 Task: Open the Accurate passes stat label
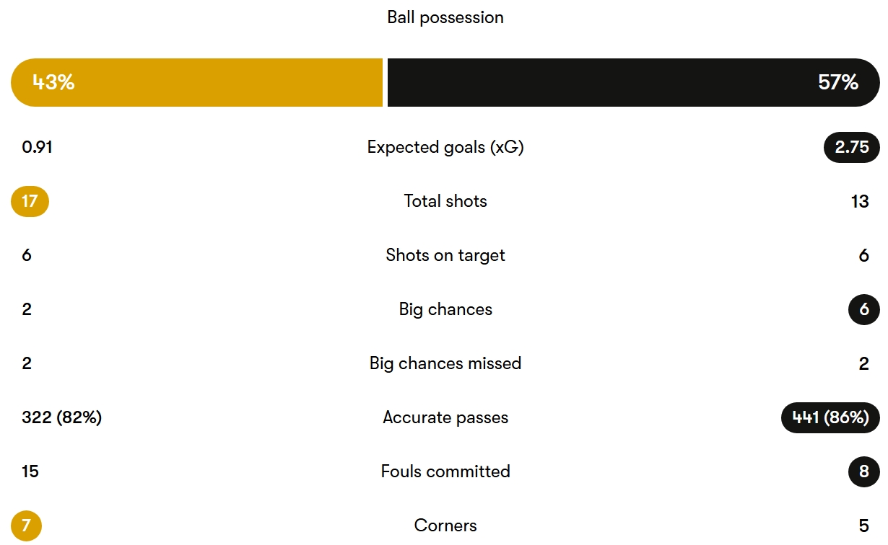click(445, 417)
